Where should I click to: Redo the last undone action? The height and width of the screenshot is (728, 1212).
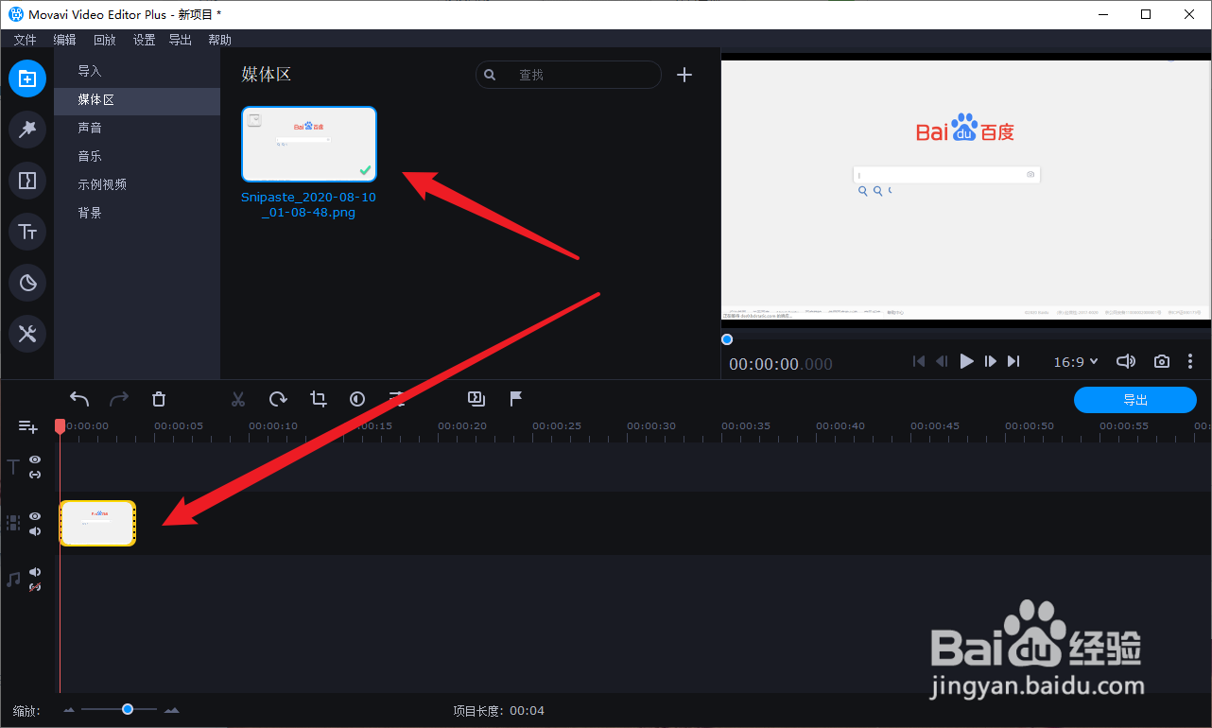(119, 399)
